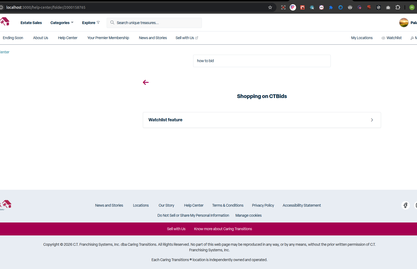
Task: Open Help Center in the footer
Action: [x=194, y=205]
